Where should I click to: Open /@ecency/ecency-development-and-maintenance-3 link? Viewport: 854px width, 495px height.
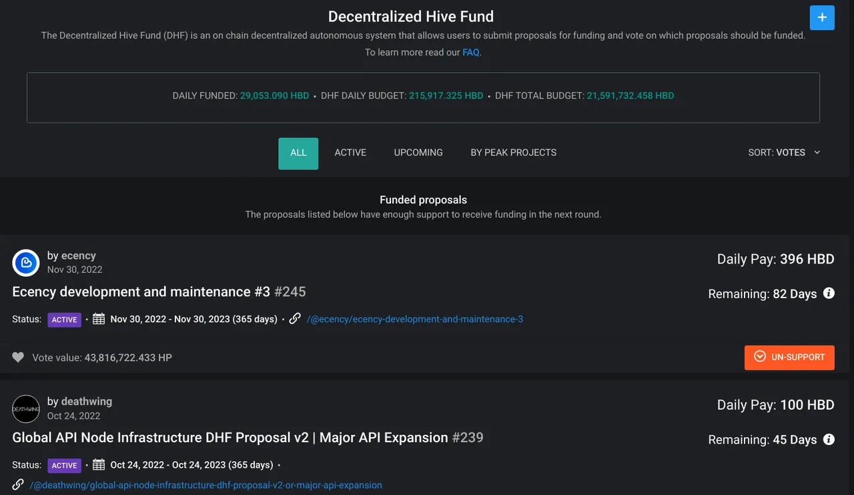[415, 320]
